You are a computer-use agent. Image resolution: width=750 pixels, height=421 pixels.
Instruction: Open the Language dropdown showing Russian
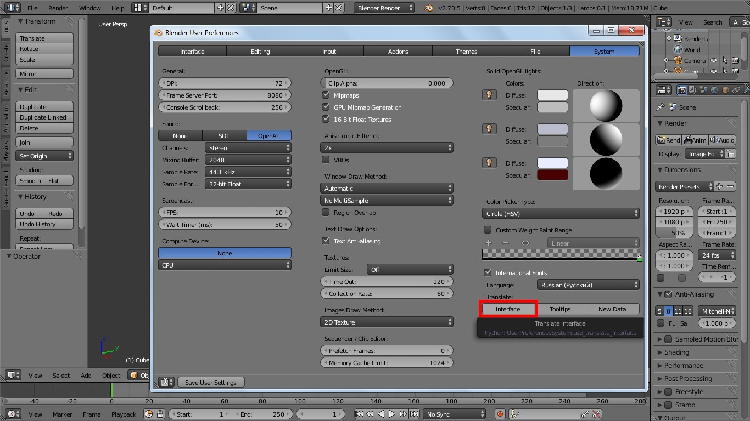pyautogui.click(x=587, y=285)
